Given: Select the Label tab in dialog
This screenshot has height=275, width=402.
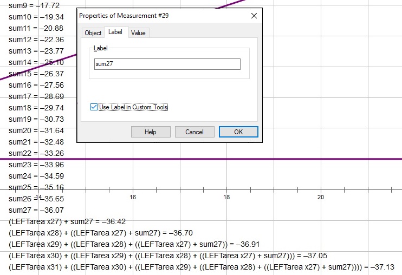Looking at the screenshot, I should [115, 32].
